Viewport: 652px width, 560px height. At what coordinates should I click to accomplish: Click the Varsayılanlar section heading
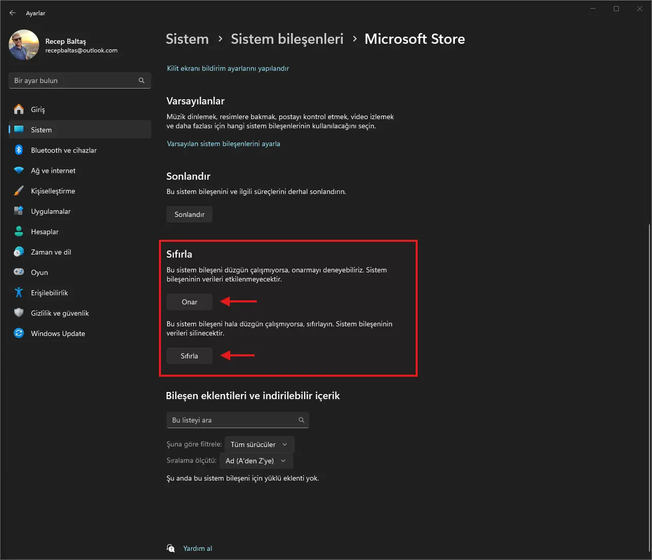196,101
